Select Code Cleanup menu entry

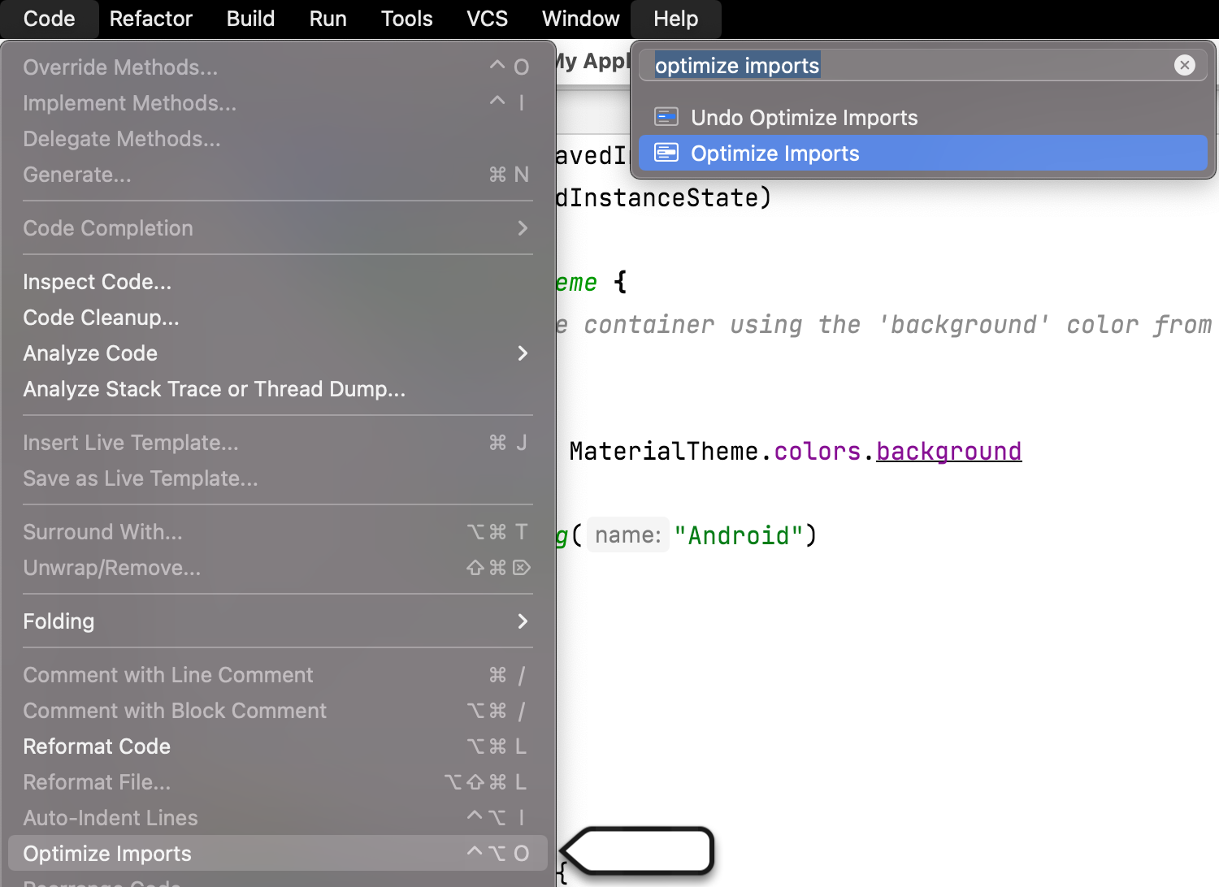(x=101, y=318)
